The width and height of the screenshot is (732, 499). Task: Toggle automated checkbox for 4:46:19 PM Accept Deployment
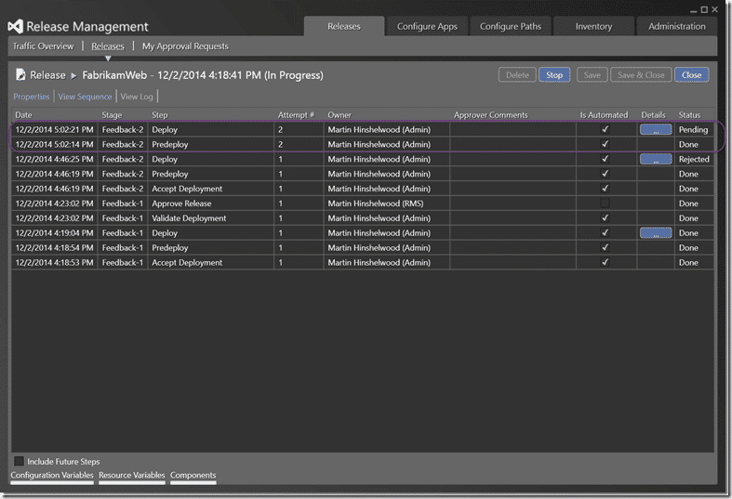(605, 189)
